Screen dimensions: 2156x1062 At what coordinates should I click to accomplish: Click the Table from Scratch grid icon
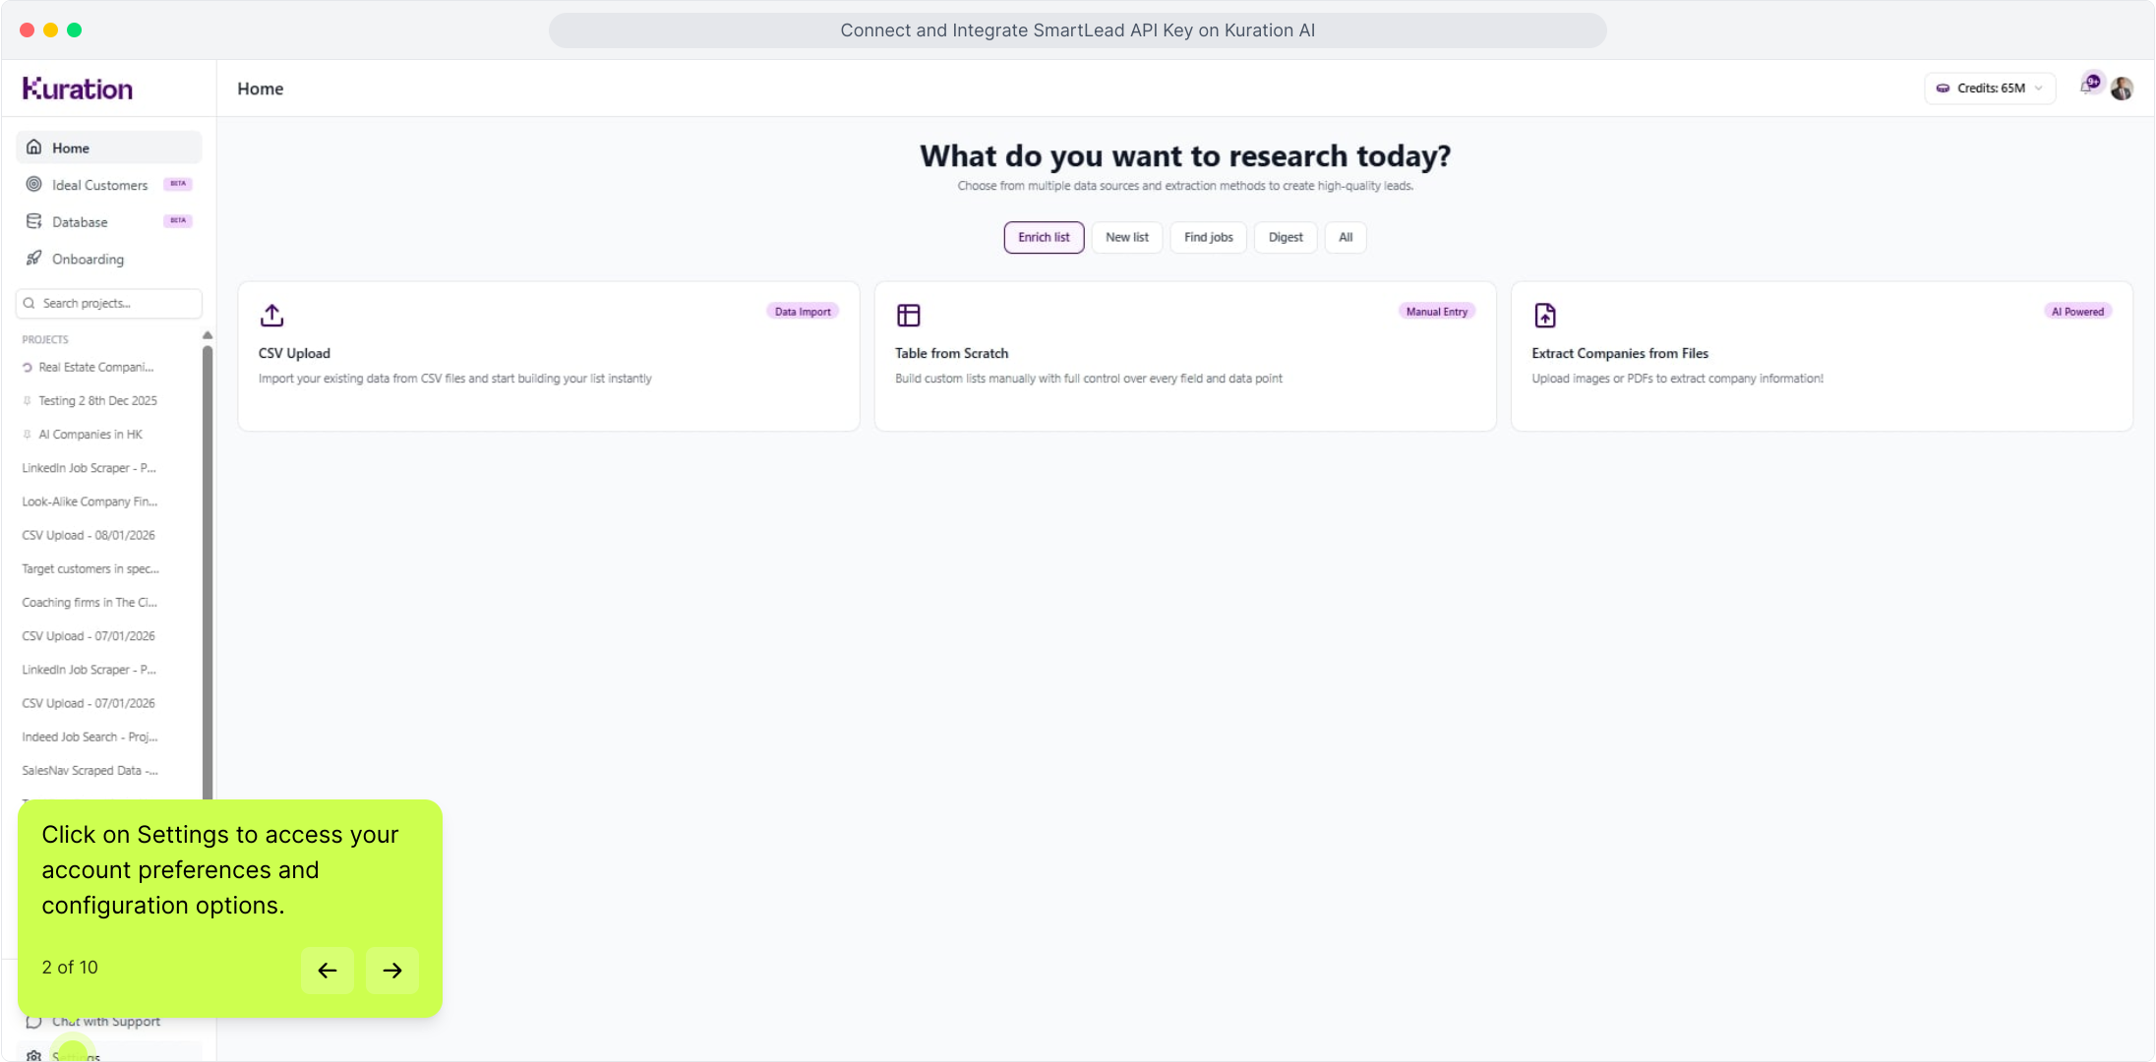coord(908,315)
